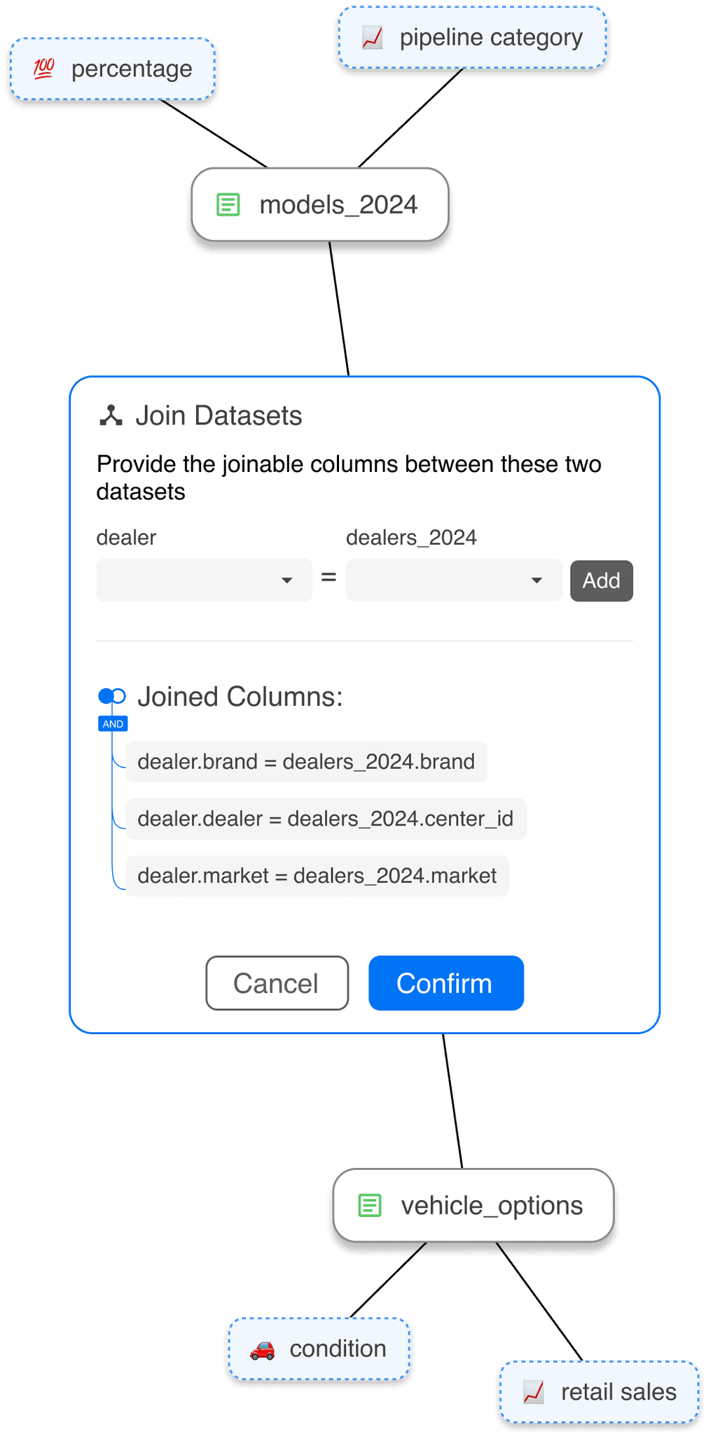
Task: Click the dealer dropdown arrow
Action: (x=286, y=580)
